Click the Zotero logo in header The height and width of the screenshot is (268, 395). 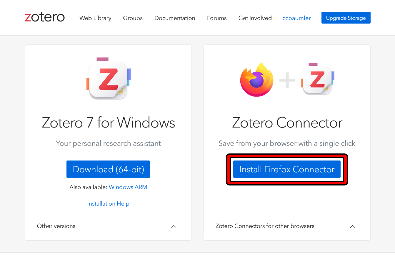point(45,17)
